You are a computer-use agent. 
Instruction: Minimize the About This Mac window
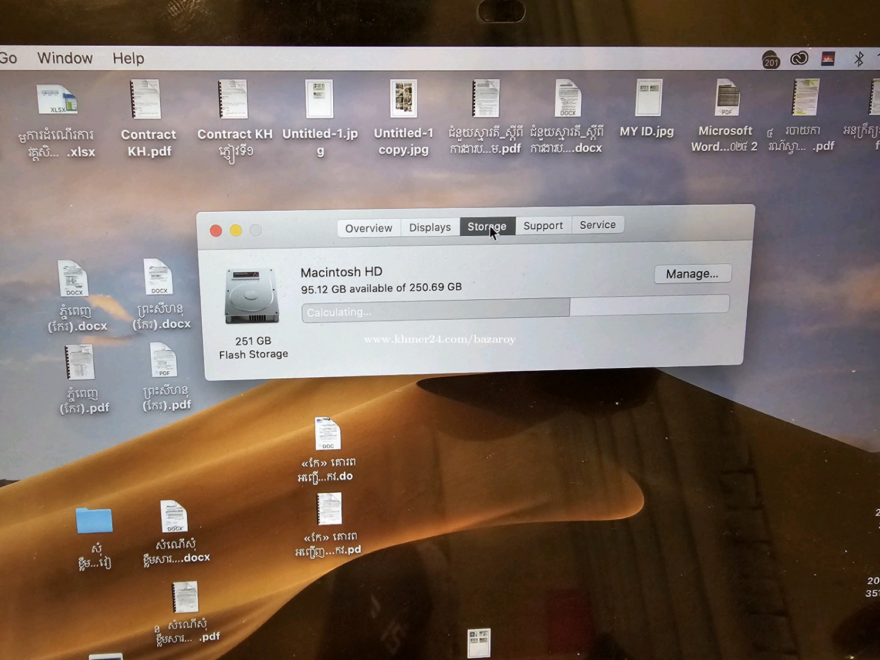(x=236, y=230)
